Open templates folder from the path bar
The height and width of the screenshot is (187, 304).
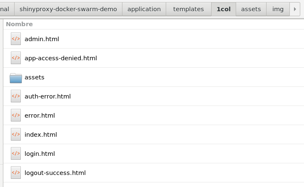pos(189,9)
